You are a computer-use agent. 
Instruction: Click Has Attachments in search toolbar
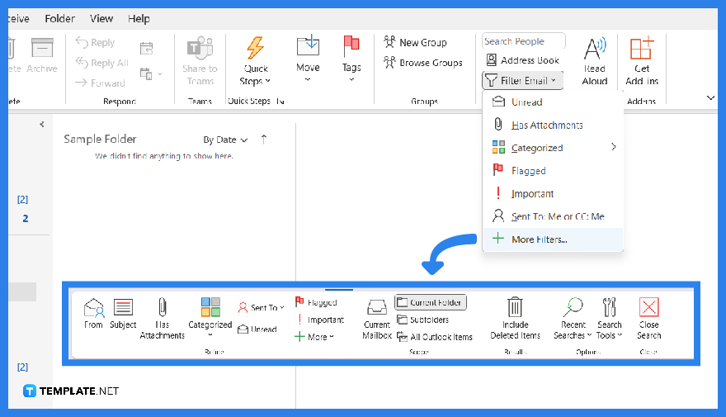click(162, 318)
